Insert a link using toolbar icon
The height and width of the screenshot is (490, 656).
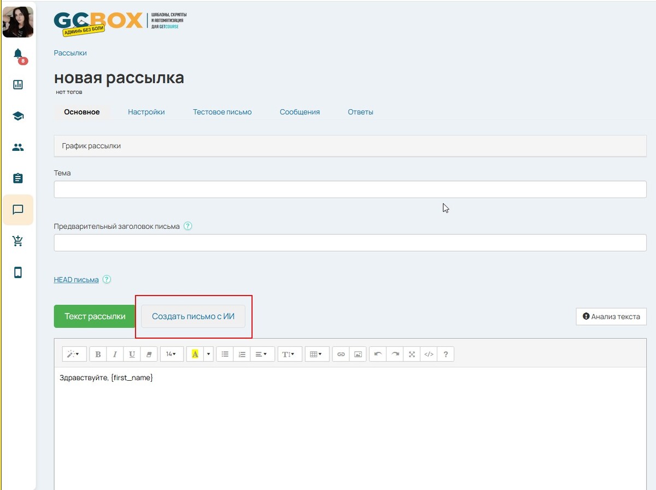[341, 355]
